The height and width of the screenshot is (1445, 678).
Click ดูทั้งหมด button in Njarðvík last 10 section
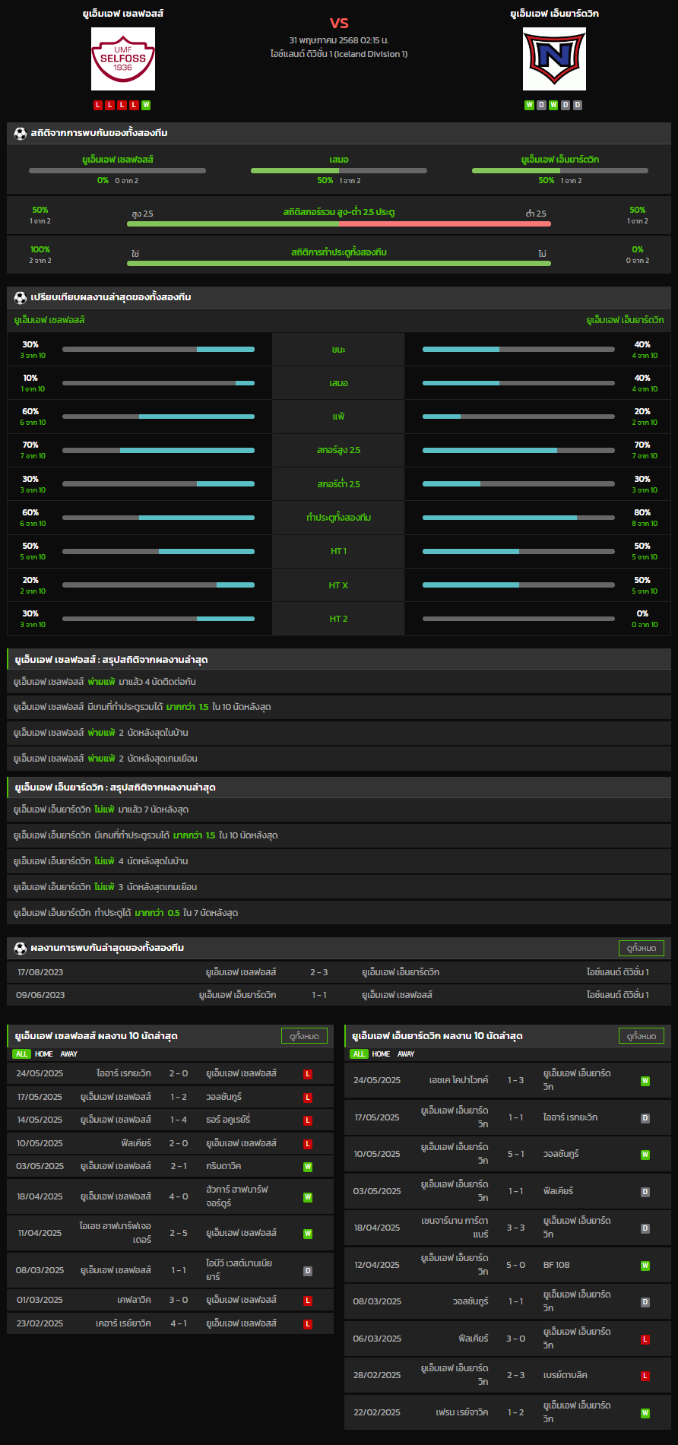coord(642,1036)
